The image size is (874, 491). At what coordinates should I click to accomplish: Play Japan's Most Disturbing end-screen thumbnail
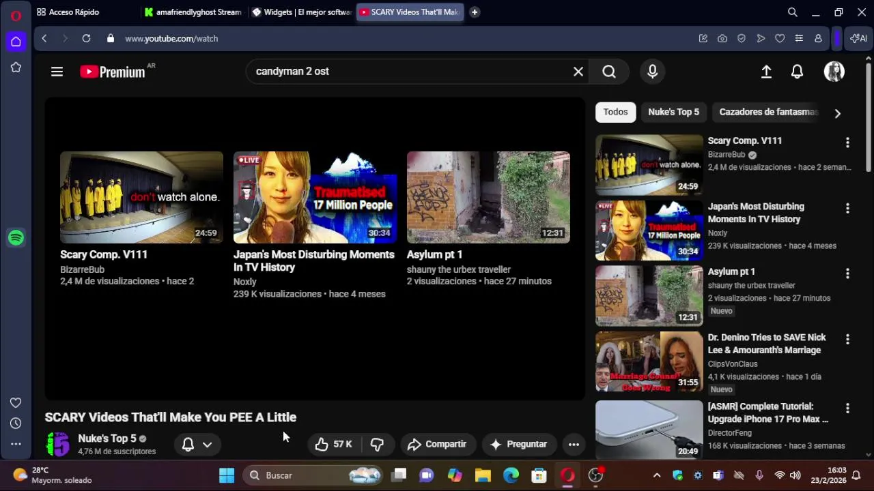(315, 197)
